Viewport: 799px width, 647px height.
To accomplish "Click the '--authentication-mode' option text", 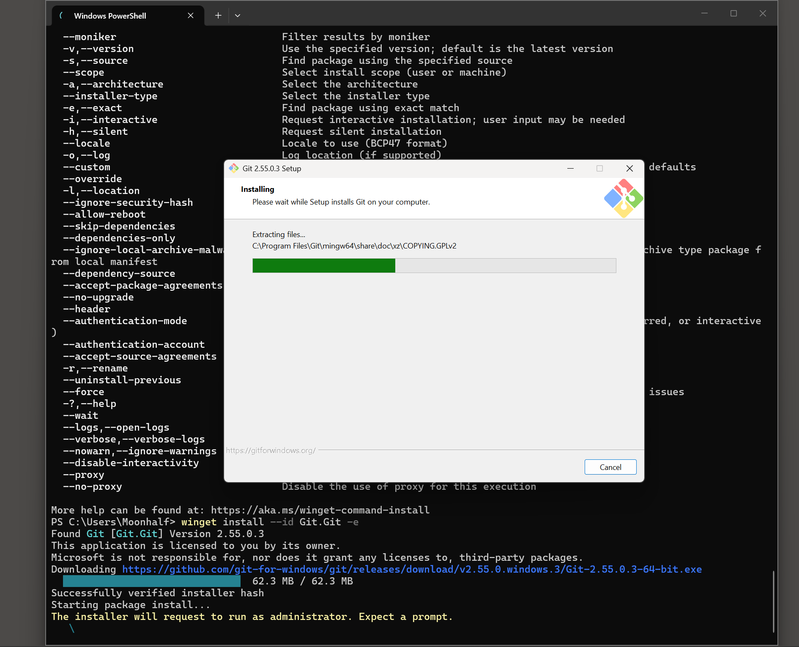I will pyautogui.click(x=125, y=321).
